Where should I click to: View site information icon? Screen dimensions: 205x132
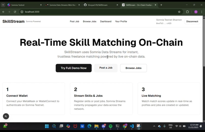point(22,12)
